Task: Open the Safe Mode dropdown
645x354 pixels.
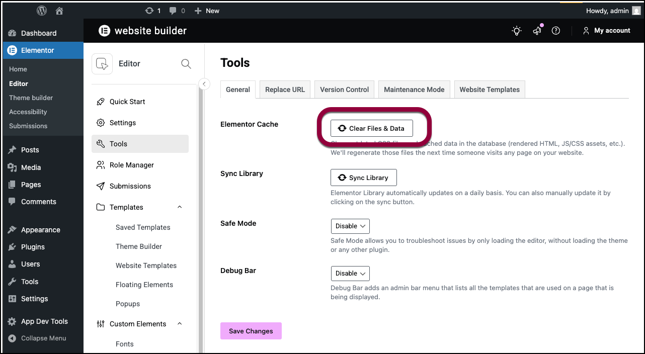Action: pyautogui.click(x=350, y=226)
